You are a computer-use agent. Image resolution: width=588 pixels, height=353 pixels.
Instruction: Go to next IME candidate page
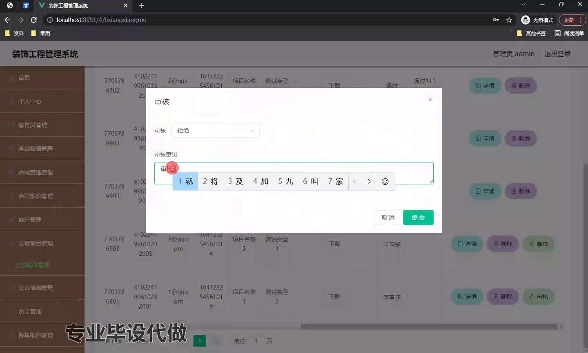tap(369, 181)
